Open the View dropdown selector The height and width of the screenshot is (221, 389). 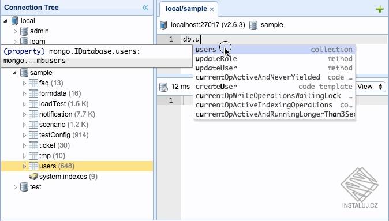pyautogui.click(x=370, y=87)
